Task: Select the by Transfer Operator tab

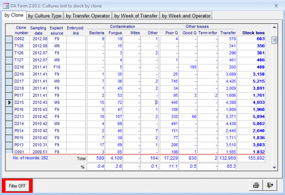Action: [88, 16]
